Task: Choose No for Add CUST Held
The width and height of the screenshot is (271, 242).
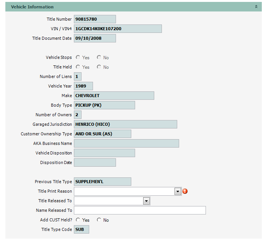Action: [99, 220]
